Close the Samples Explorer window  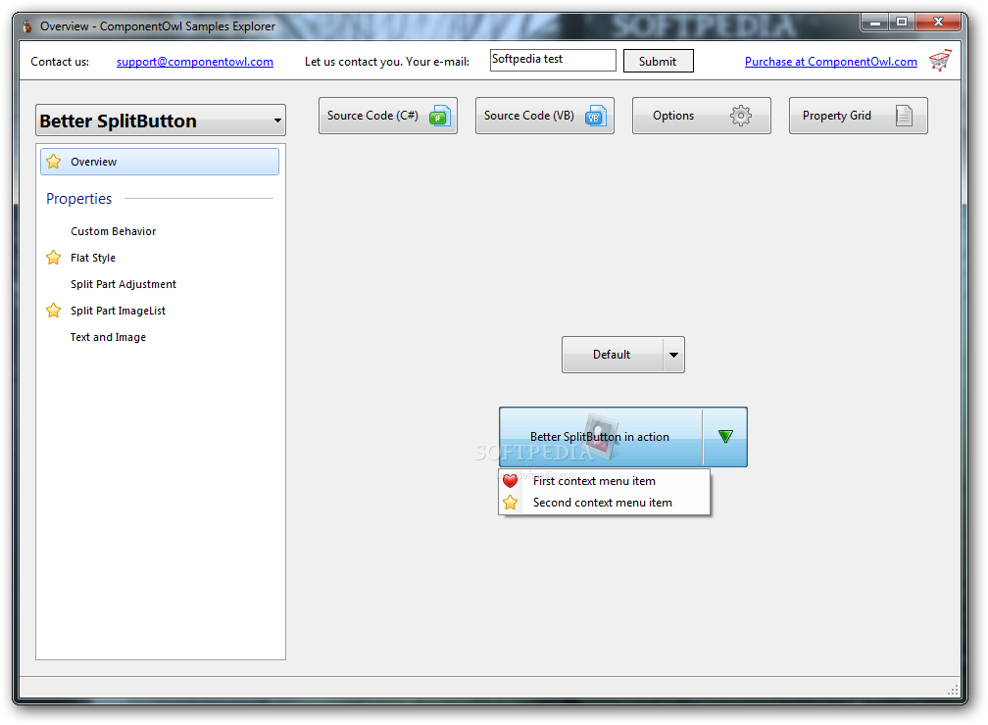(x=938, y=23)
